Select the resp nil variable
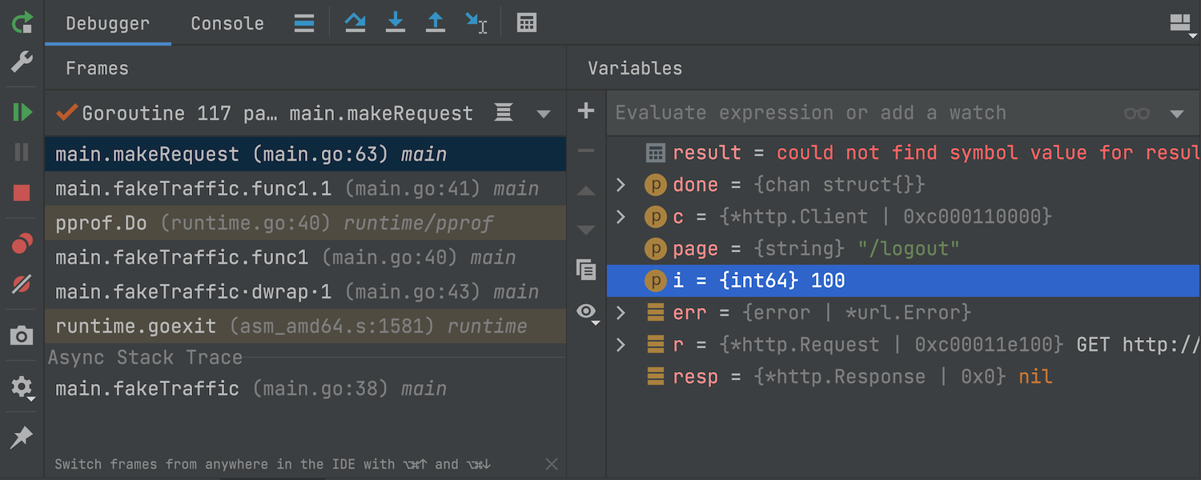The image size is (1201, 480). click(903, 377)
